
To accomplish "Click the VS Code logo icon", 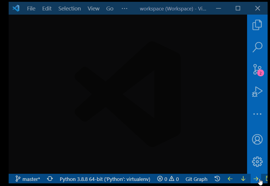I will point(16,8).
